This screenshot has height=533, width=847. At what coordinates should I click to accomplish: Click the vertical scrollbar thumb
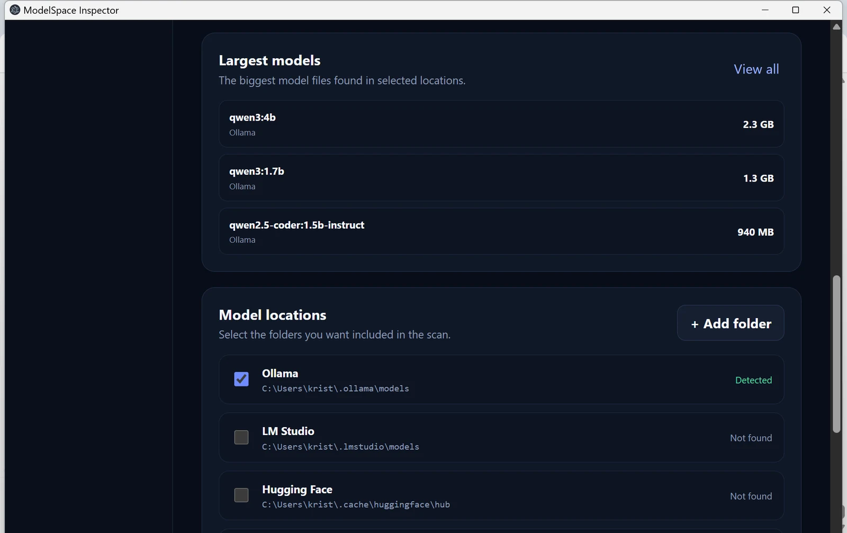pyautogui.click(x=836, y=355)
